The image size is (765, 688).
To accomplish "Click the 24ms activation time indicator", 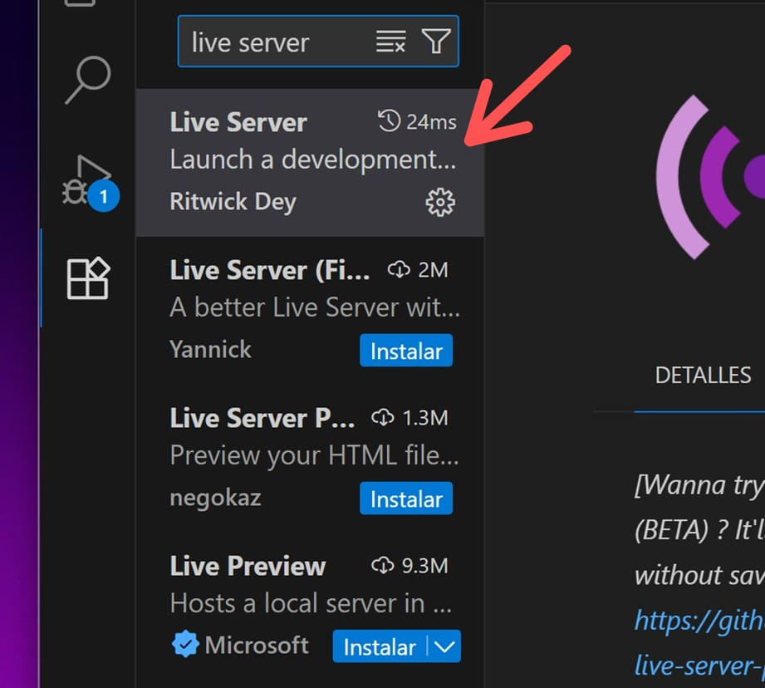I will (417, 121).
